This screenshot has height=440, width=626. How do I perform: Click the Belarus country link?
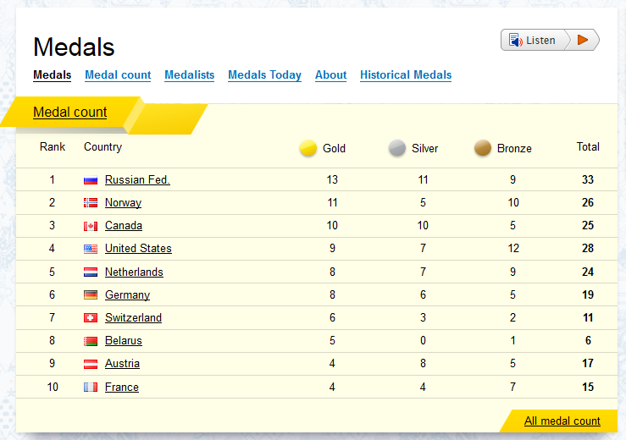(124, 341)
